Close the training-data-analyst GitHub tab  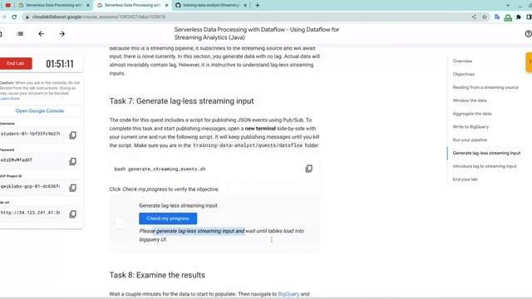click(x=245, y=5)
